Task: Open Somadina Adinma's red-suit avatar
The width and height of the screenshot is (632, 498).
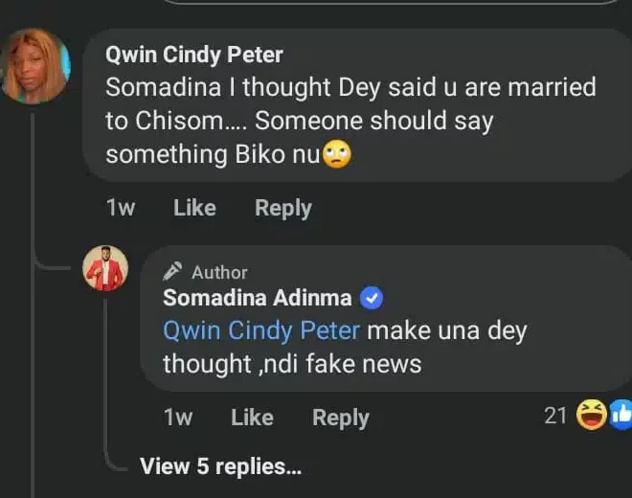Action: pos(105,269)
